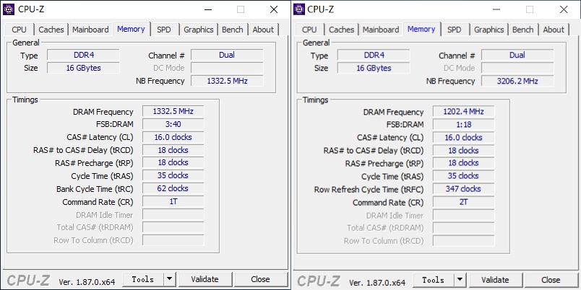Open the Bench tab in the right window
The width and height of the screenshot is (581, 290).
[x=522, y=30]
